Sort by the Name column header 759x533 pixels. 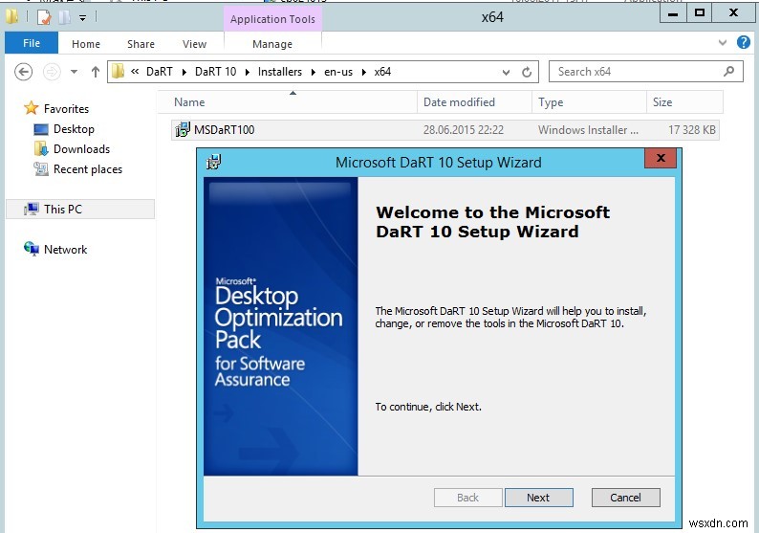click(289, 102)
